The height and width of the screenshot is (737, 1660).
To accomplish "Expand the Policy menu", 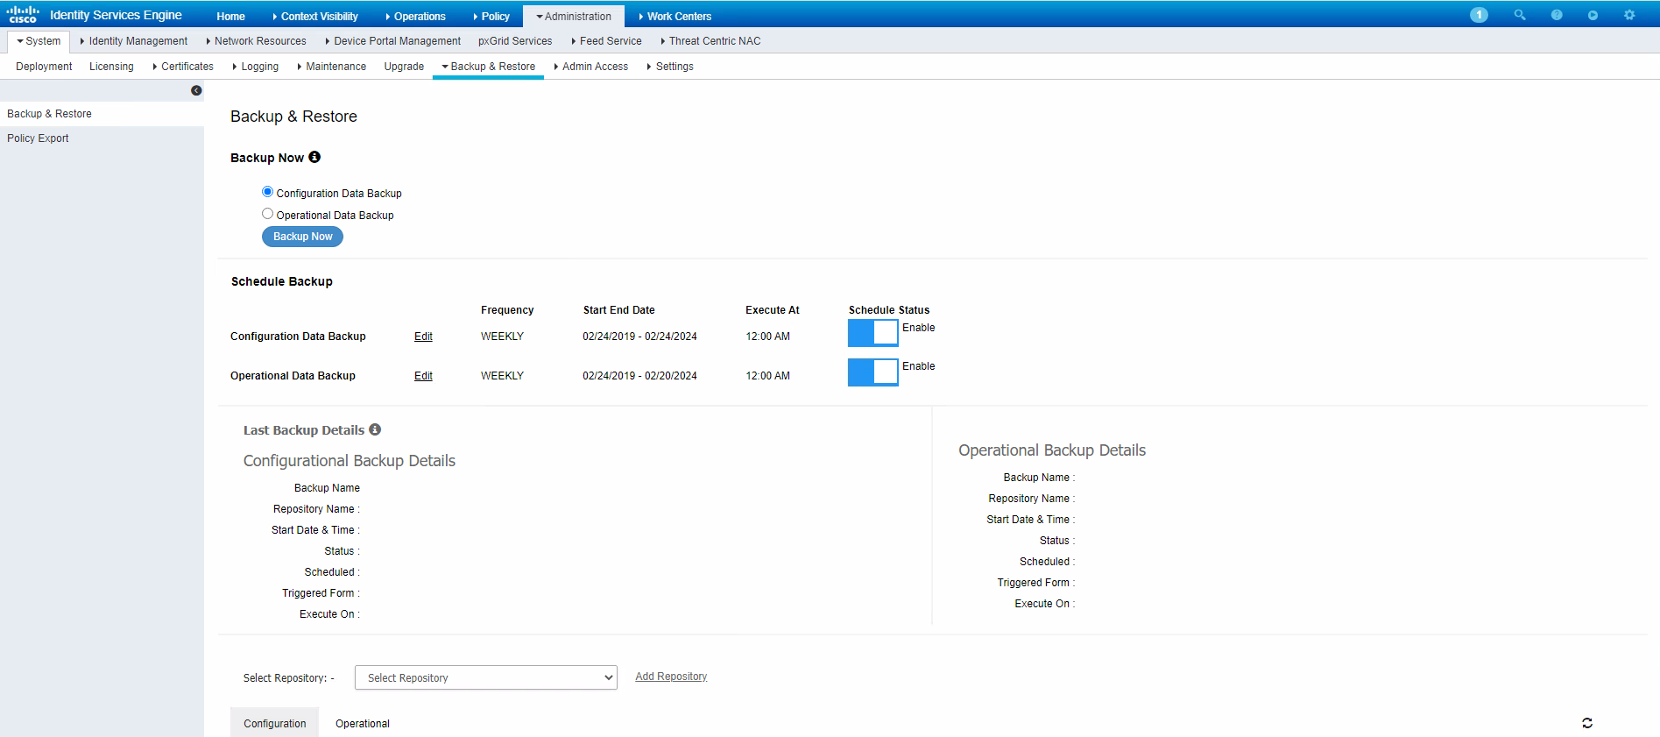I will tap(491, 16).
